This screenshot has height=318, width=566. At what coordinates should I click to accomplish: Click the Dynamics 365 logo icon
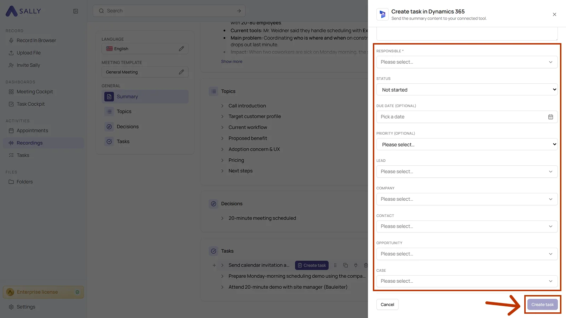tap(382, 14)
